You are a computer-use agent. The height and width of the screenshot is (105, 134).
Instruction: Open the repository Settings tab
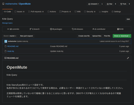coord(116,12)
